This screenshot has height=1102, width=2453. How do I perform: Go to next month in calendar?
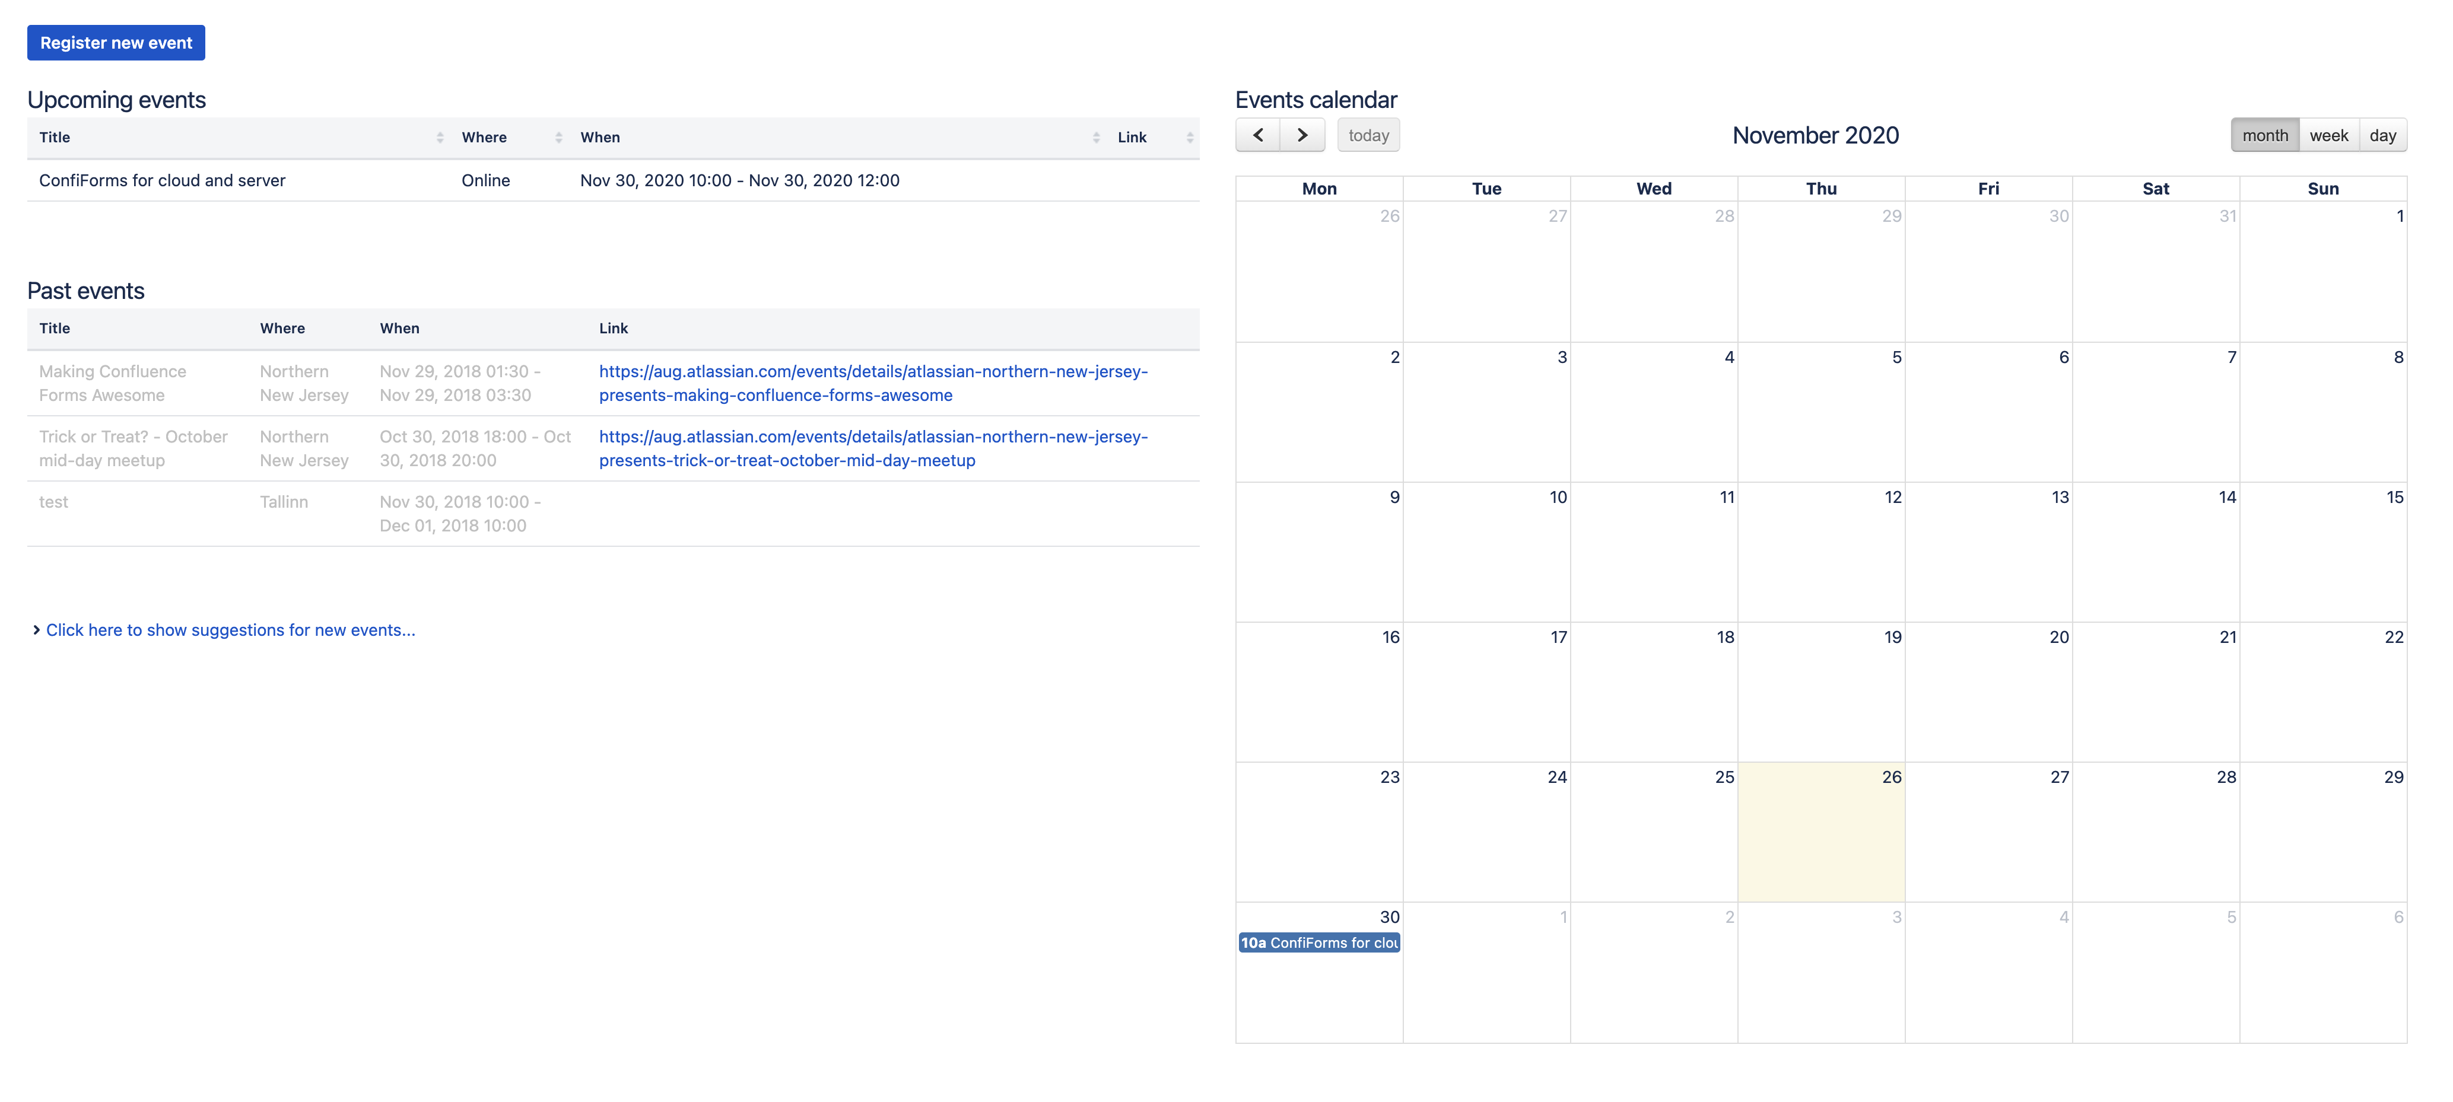pyautogui.click(x=1302, y=135)
